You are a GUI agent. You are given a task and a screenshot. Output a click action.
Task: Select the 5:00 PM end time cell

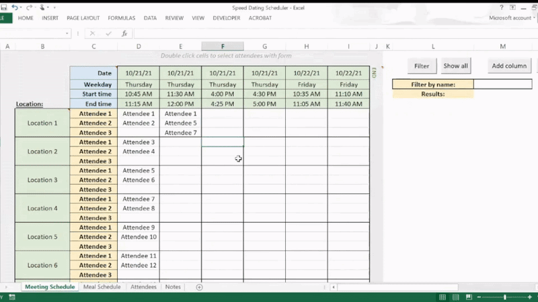coord(264,104)
